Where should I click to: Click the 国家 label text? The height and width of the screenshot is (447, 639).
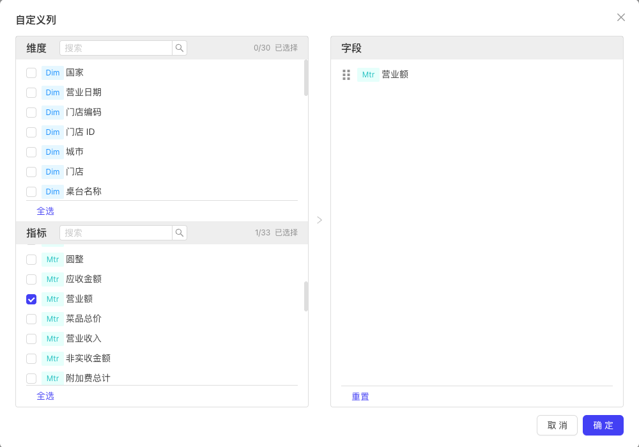tap(75, 73)
